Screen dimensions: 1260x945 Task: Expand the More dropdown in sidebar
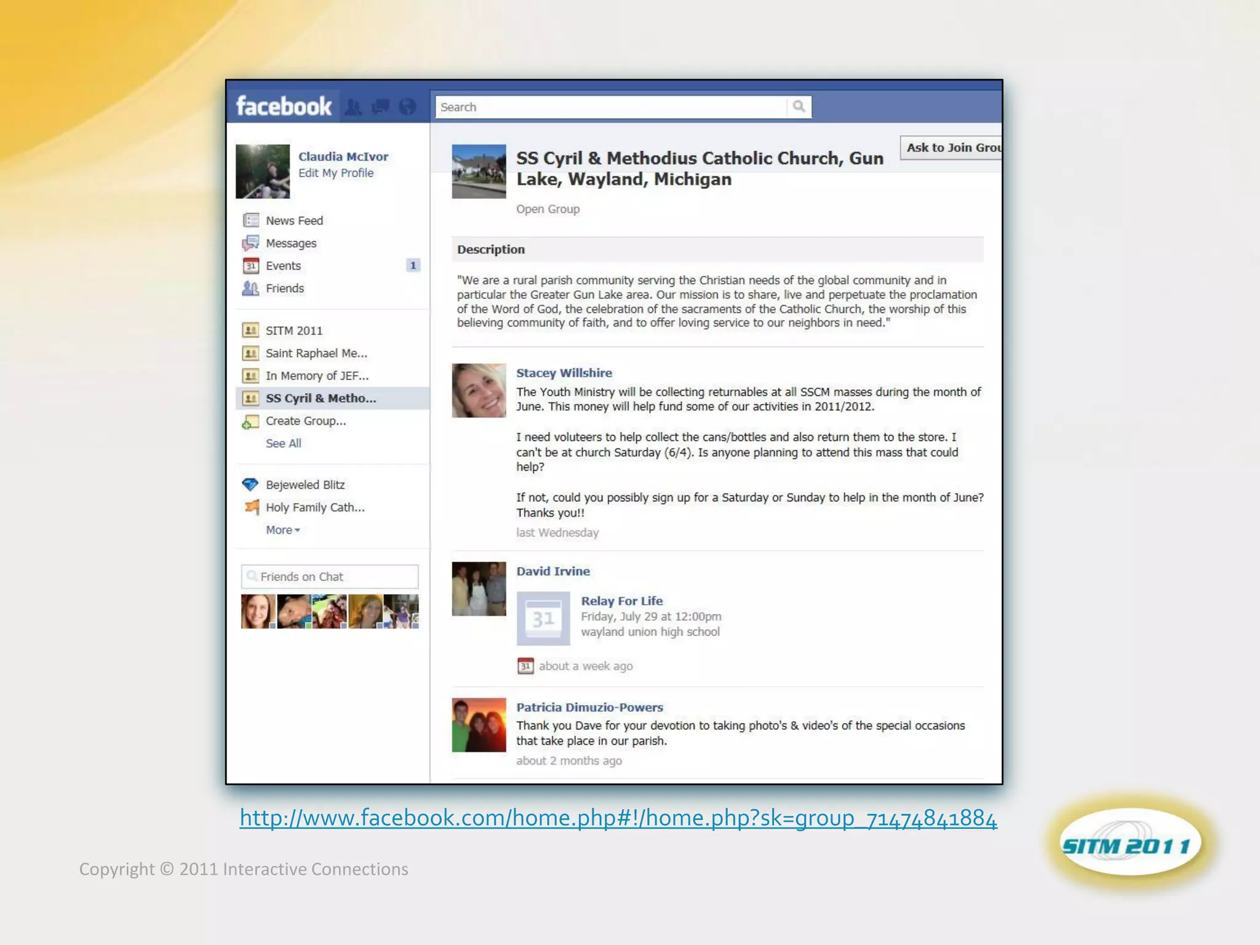[282, 530]
